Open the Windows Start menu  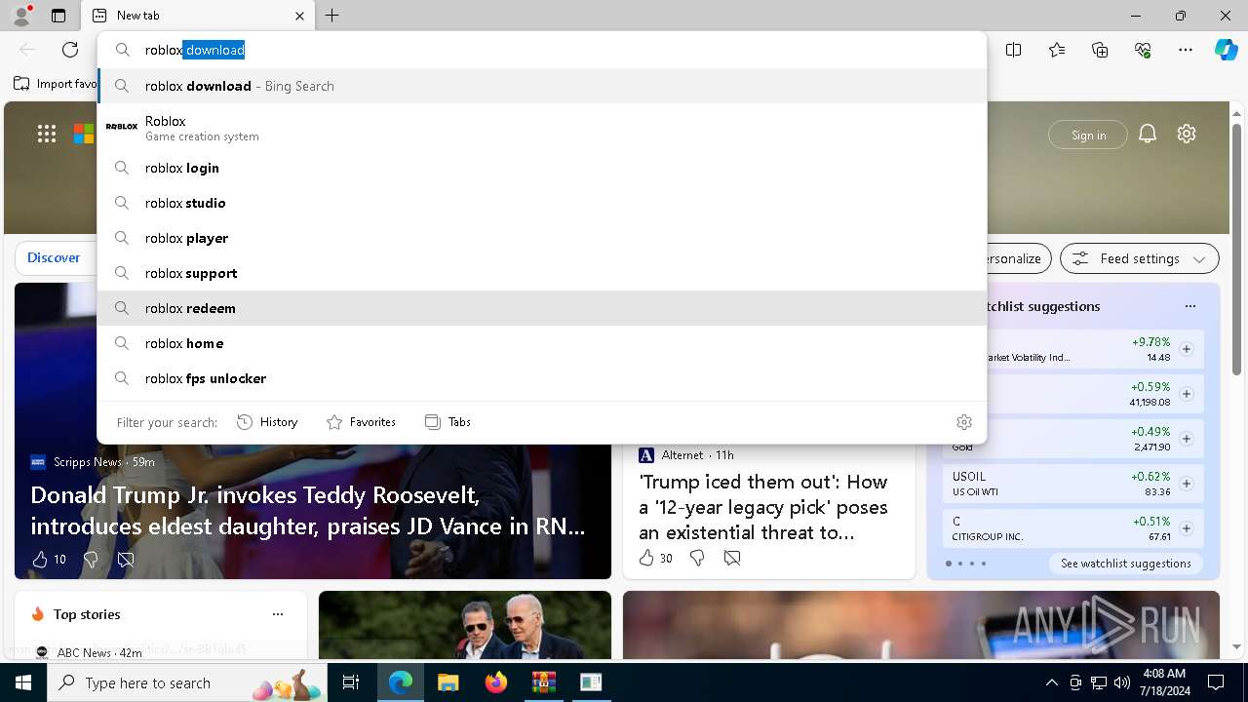point(23,682)
